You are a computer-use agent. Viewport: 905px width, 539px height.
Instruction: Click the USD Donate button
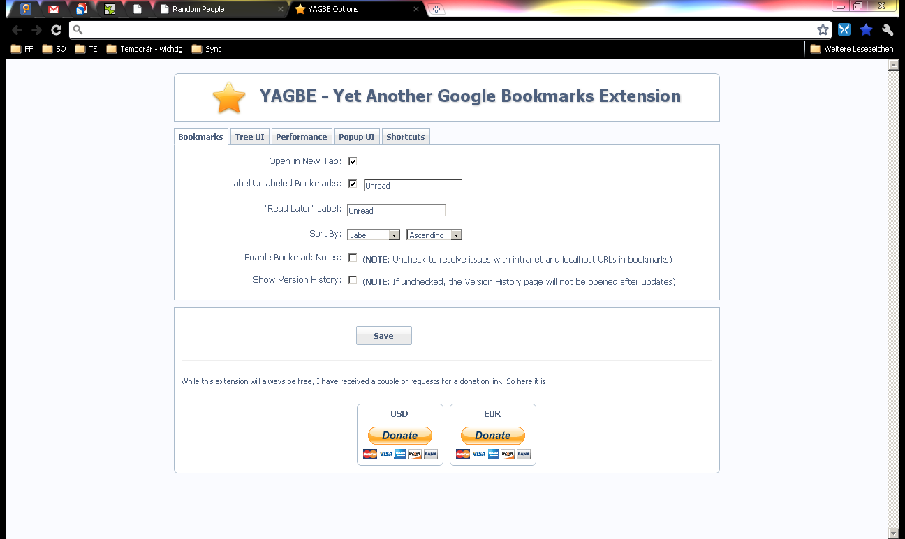tap(400, 436)
